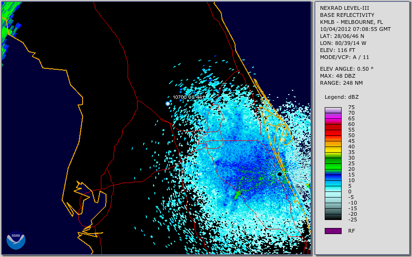The width and height of the screenshot is (412, 257).
Task: Click the 20 value on the legend
Action: [x=351, y=169]
